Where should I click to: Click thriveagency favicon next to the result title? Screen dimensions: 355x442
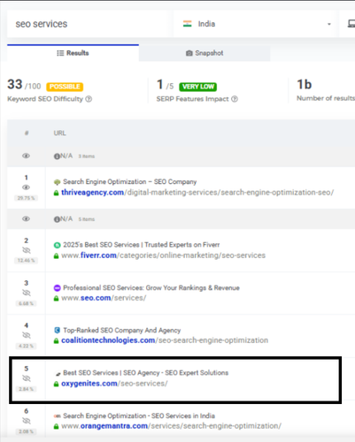57,182
